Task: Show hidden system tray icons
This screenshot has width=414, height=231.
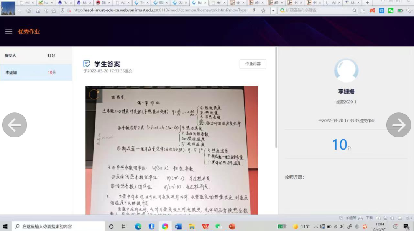Action: (x=316, y=226)
